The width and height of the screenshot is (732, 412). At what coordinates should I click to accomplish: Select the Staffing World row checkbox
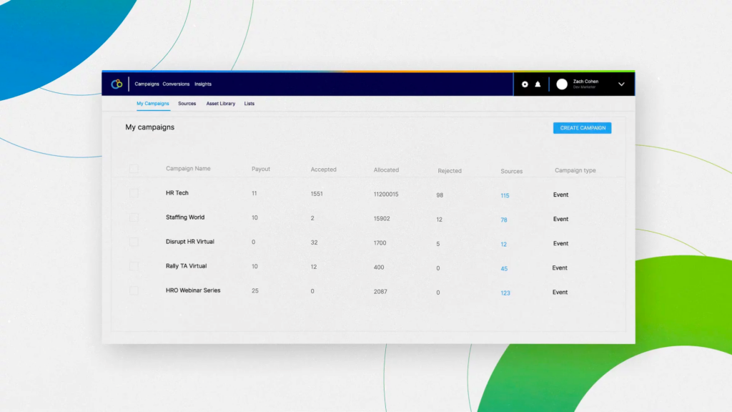[x=134, y=217]
